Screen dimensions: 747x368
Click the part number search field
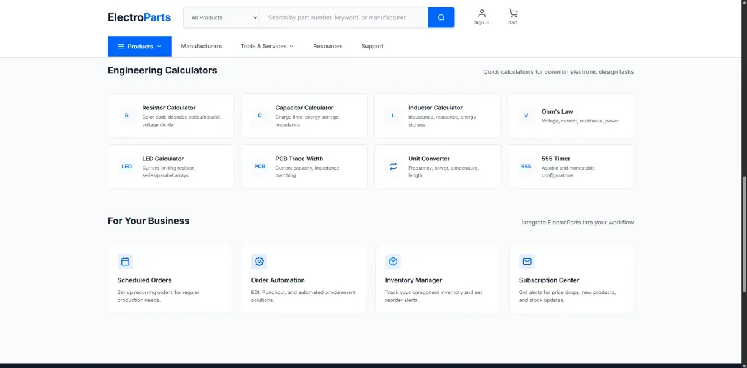click(x=343, y=17)
